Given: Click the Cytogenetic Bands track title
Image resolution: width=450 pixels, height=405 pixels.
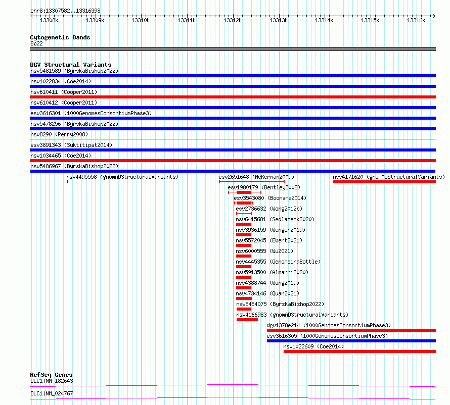Looking at the screenshot, I should tap(60, 37).
